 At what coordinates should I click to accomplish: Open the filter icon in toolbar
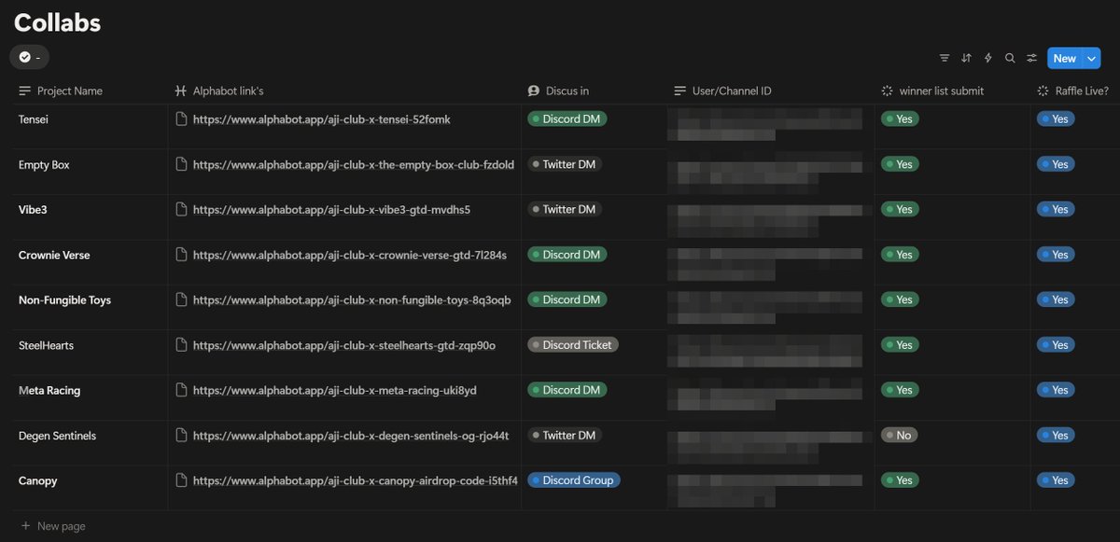pyautogui.click(x=945, y=58)
